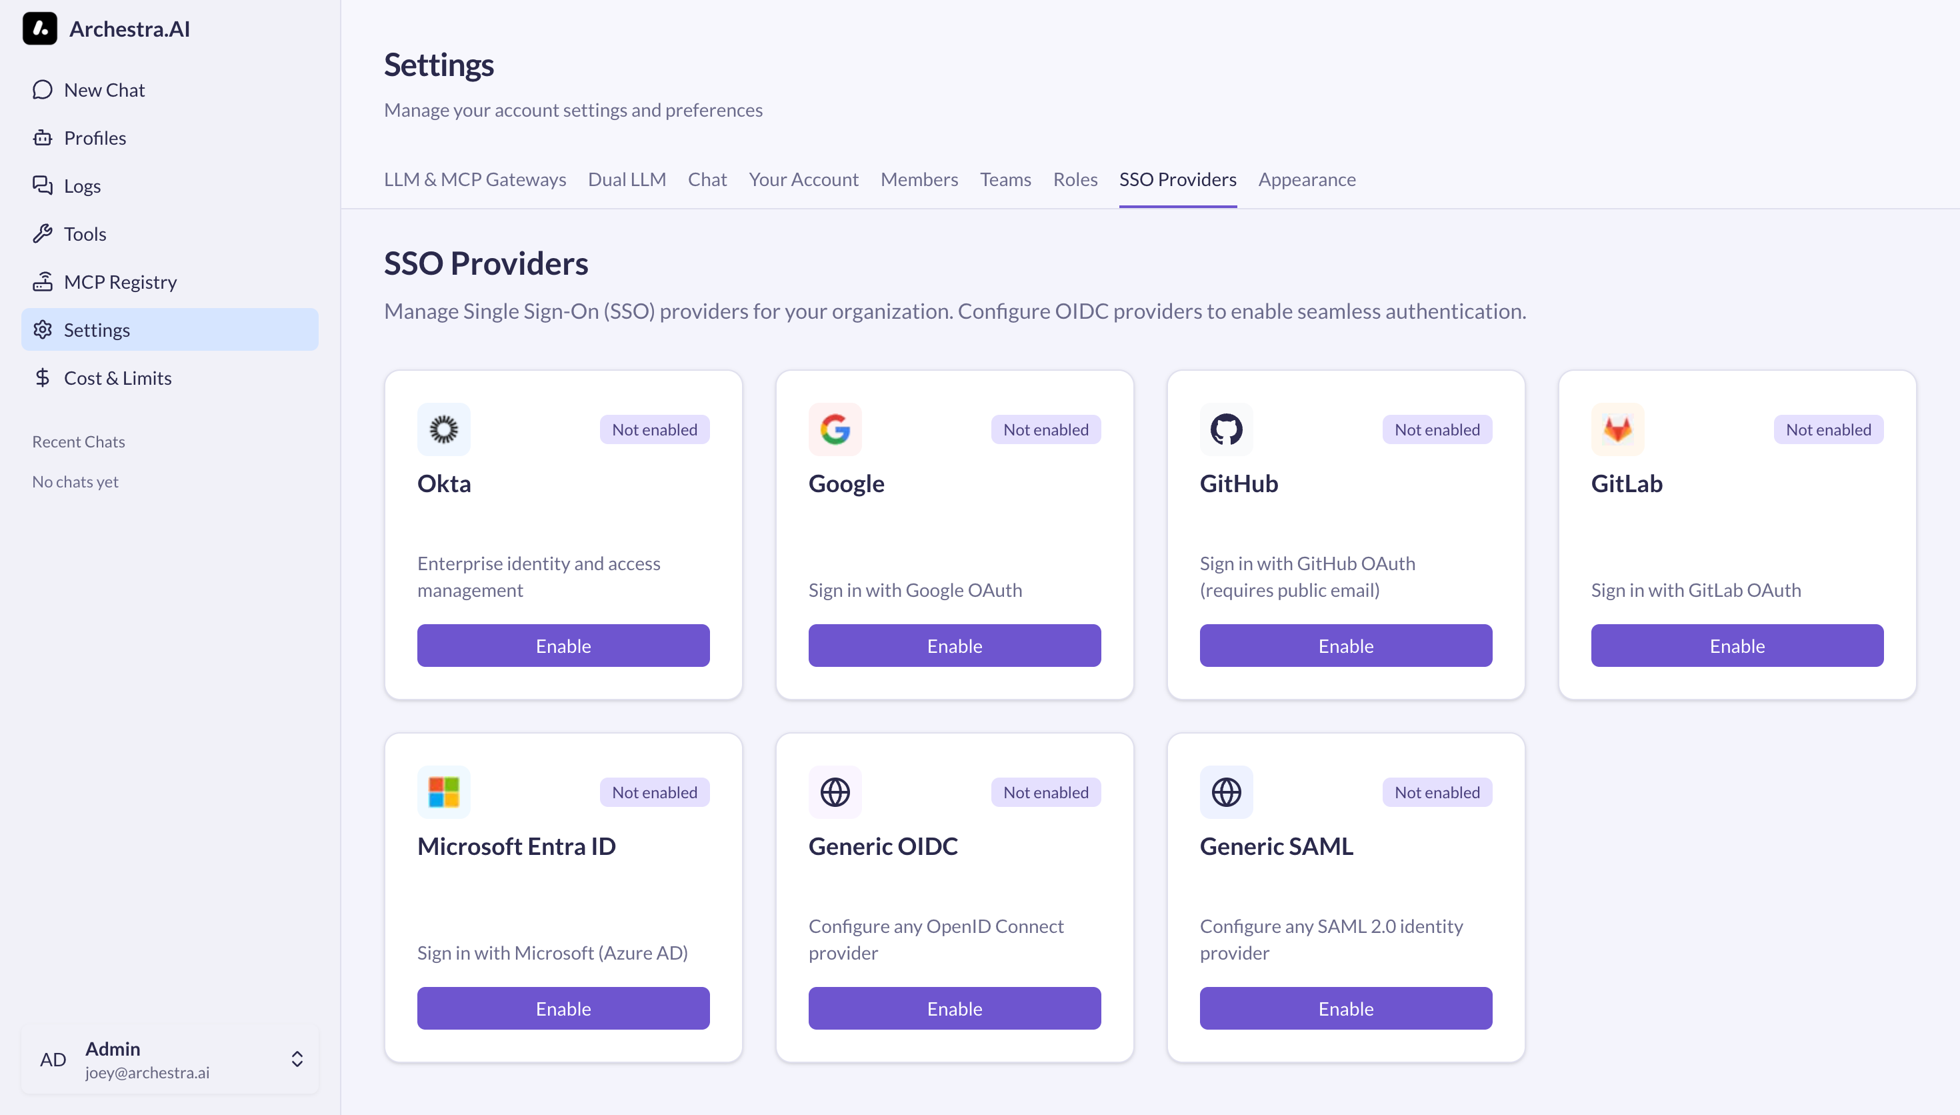Click the Okta provider logo
1960x1115 pixels.
coord(444,429)
